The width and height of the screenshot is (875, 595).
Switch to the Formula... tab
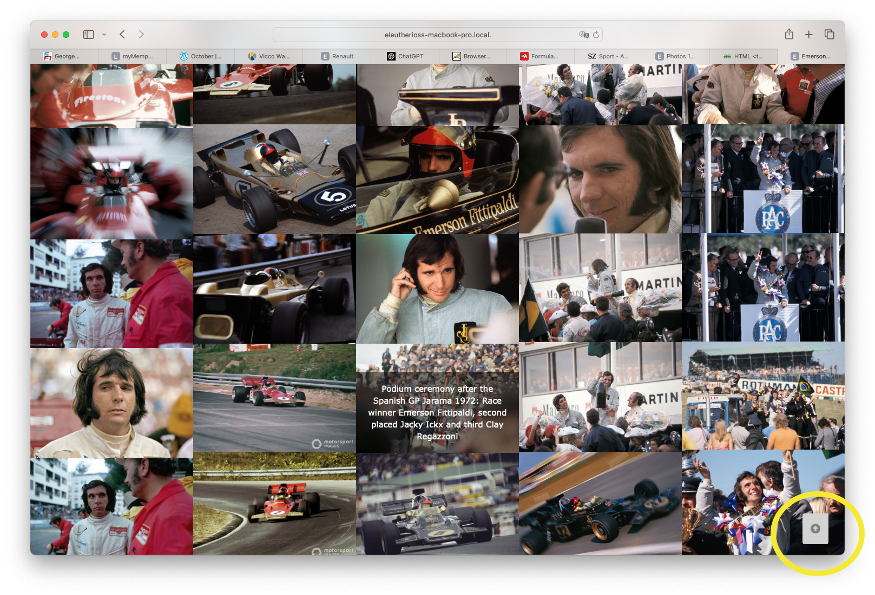[x=540, y=56]
